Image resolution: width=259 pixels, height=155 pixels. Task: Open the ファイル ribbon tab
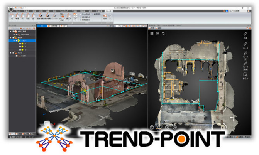[x=18, y=11]
